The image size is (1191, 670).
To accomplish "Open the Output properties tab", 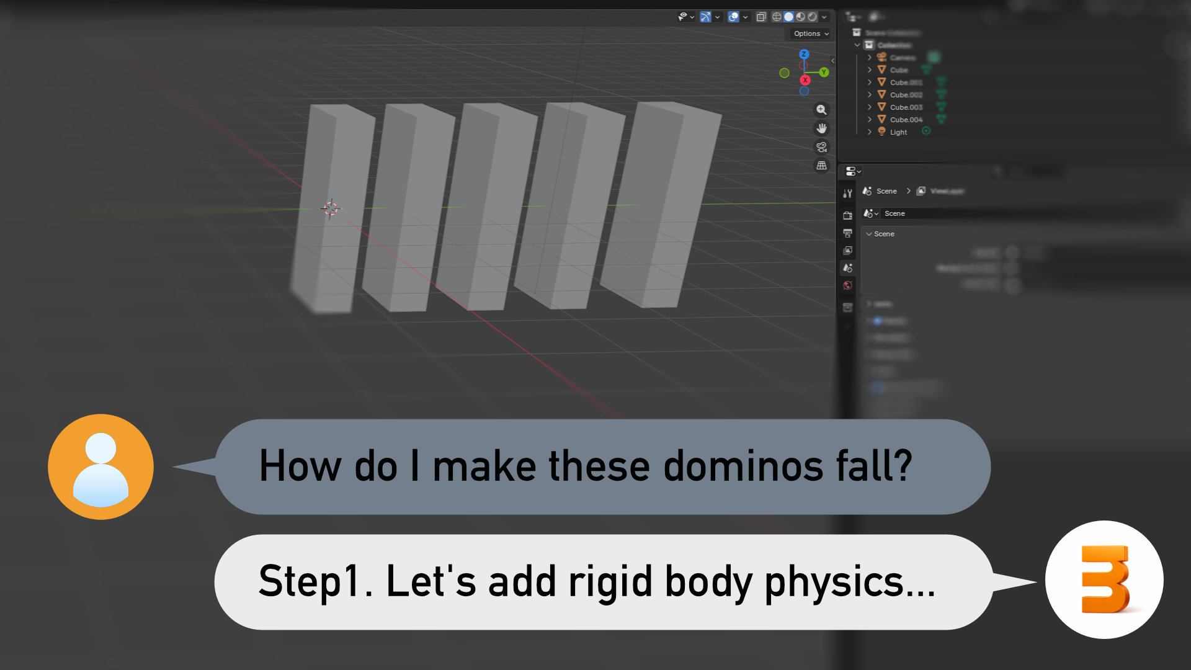I will point(847,233).
